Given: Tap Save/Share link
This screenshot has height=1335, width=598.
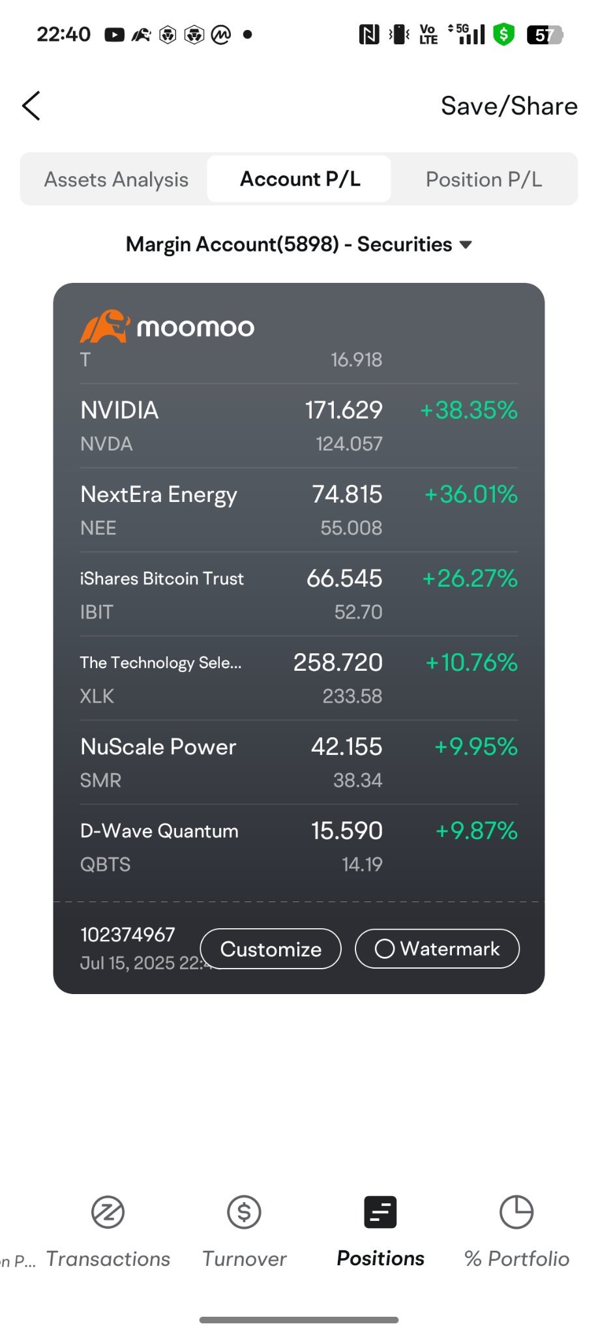Looking at the screenshot, I should tap(509, 106).
